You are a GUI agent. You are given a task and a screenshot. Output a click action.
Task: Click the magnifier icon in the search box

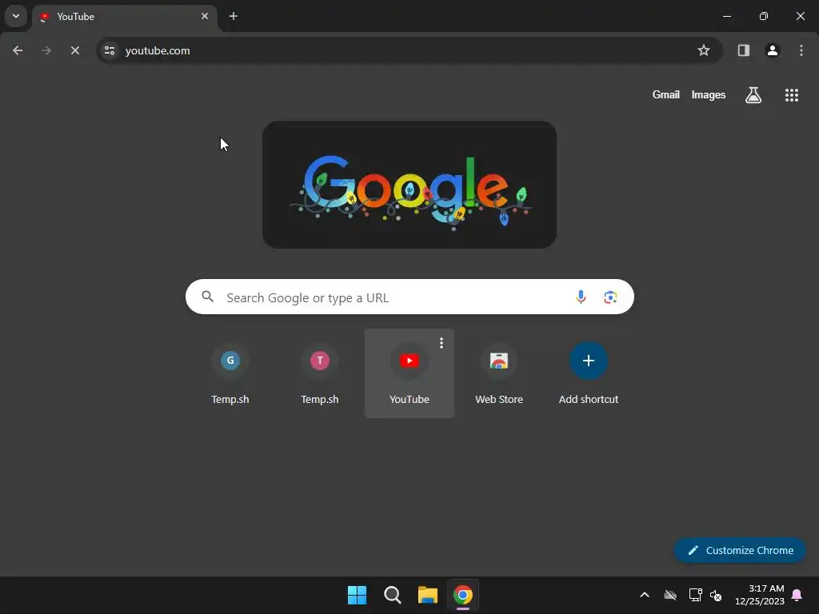coord(208,297)
